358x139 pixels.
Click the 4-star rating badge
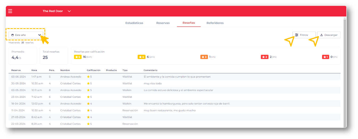pyautogui.click(x=142, y=57)
